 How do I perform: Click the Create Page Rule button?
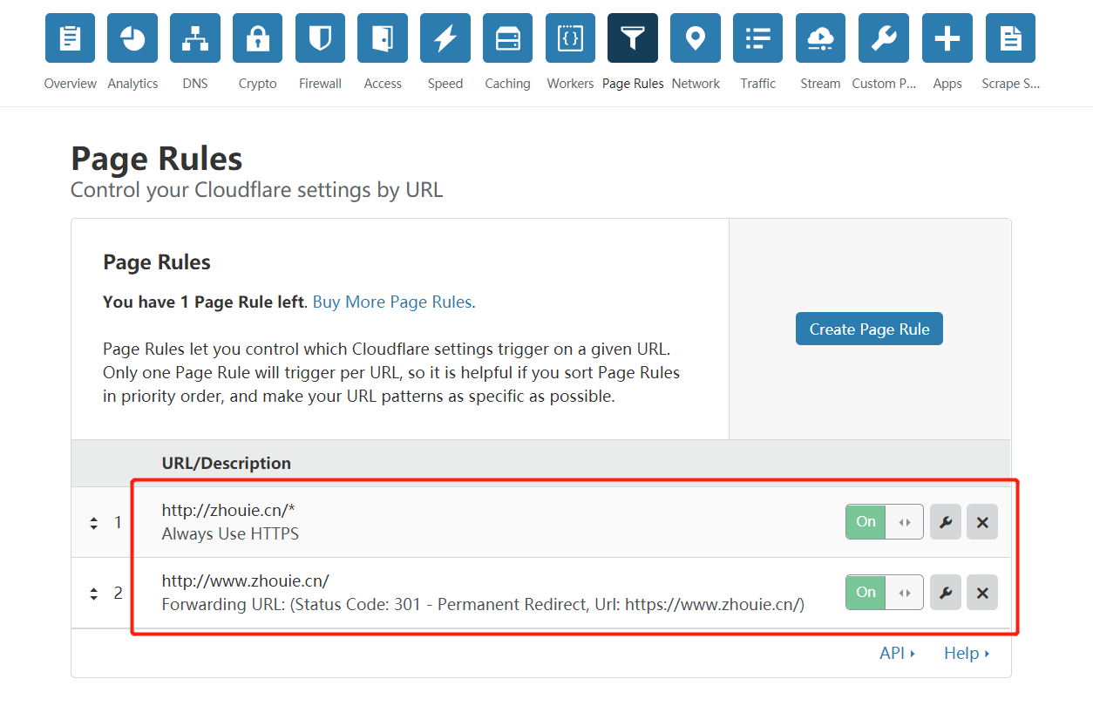pyautogui.click(x=869, y=329)
